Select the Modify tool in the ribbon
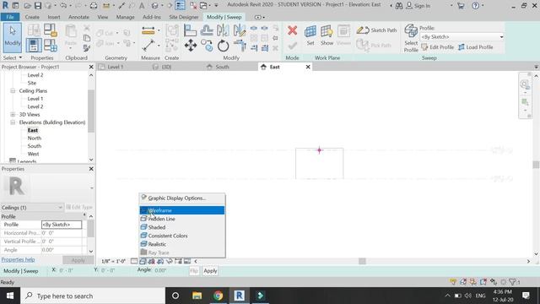 13,37
